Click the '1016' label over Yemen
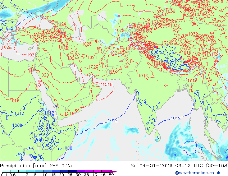228x176 pixels. [x=69, y=114]
